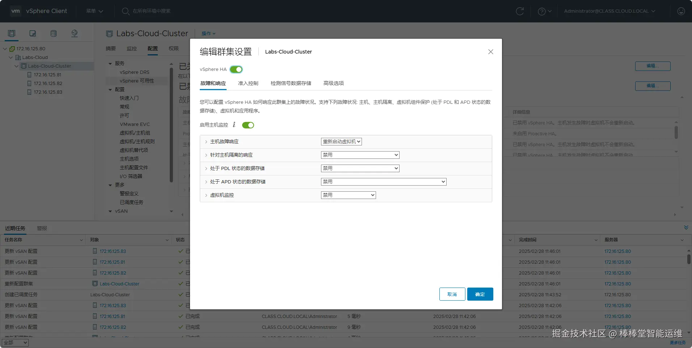Collapse the Labs-Cloud datacenter node
This screenshot has width=692, height=348.
(x=10, y=58)
